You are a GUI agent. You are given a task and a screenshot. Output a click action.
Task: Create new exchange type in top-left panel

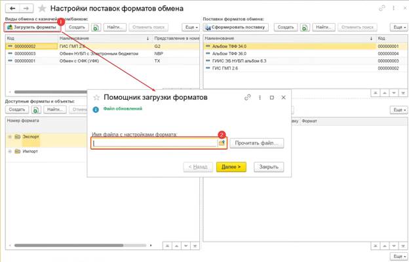(77, 27)
